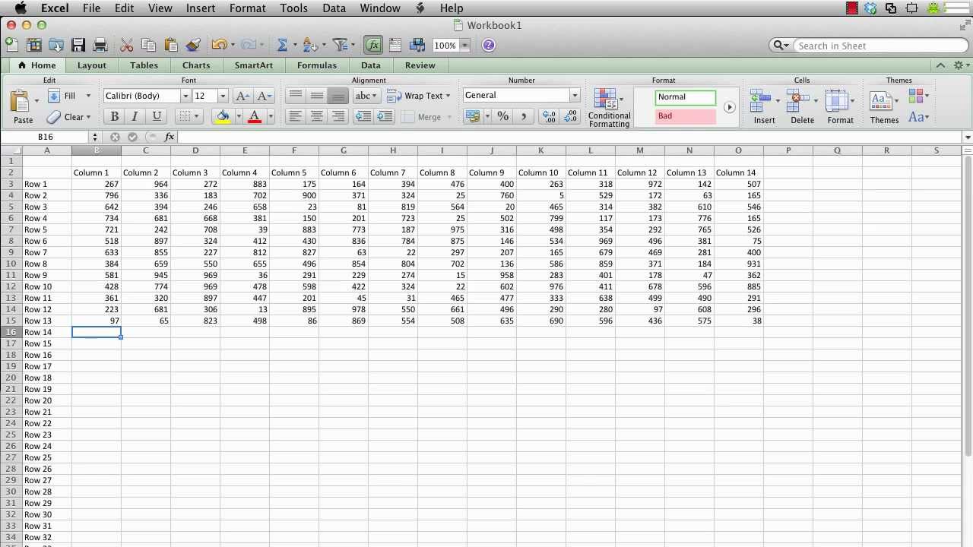The width and height of the screenshot is (973, 547).
Task: Expand the Number format General dropdown
Action: tap(575, 95)
